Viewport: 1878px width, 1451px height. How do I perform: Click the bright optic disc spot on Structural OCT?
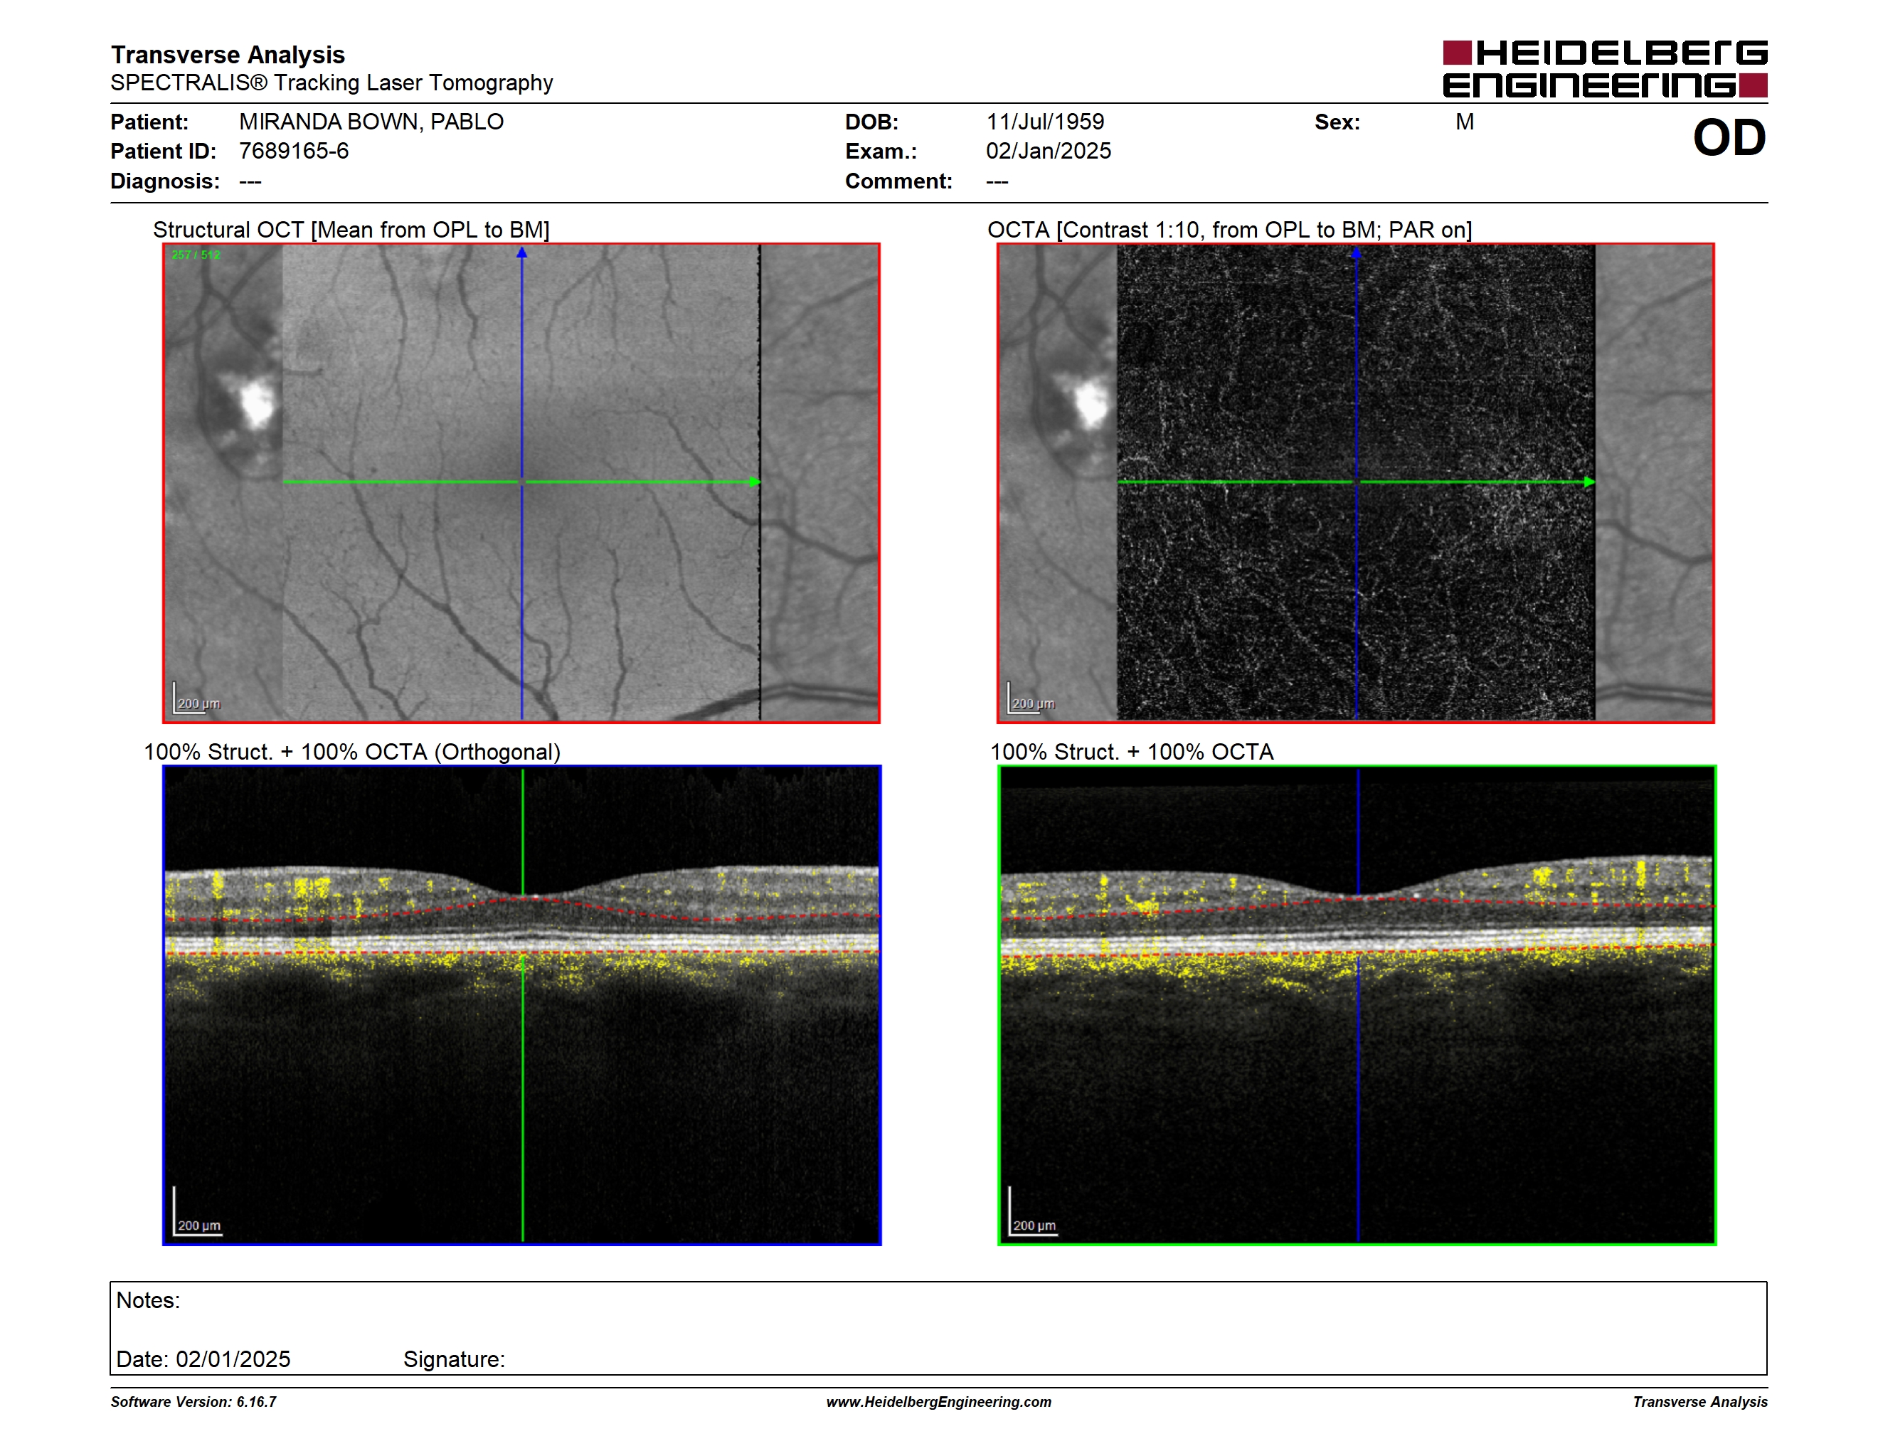[256, 404]
